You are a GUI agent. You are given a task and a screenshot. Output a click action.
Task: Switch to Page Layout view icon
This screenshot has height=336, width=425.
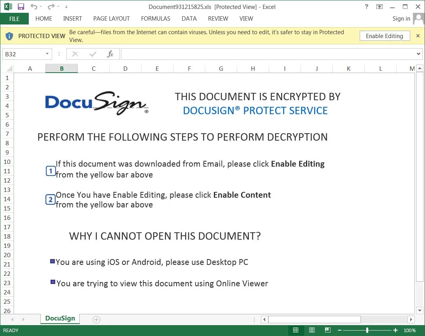pyautogui.click(x=312, y=330)
